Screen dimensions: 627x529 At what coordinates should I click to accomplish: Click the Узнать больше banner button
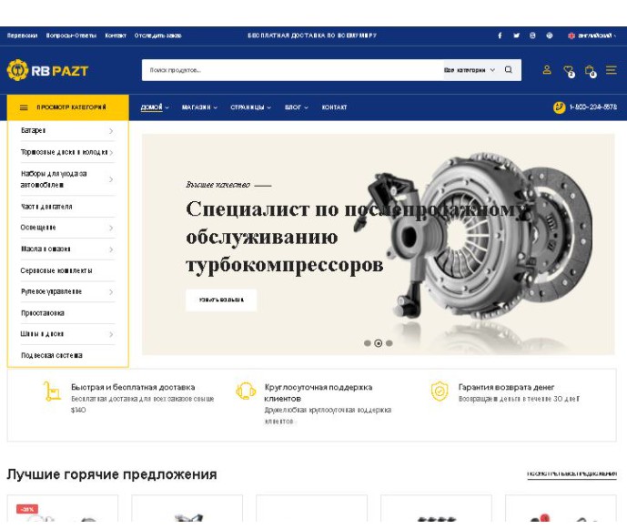(221, 300)
